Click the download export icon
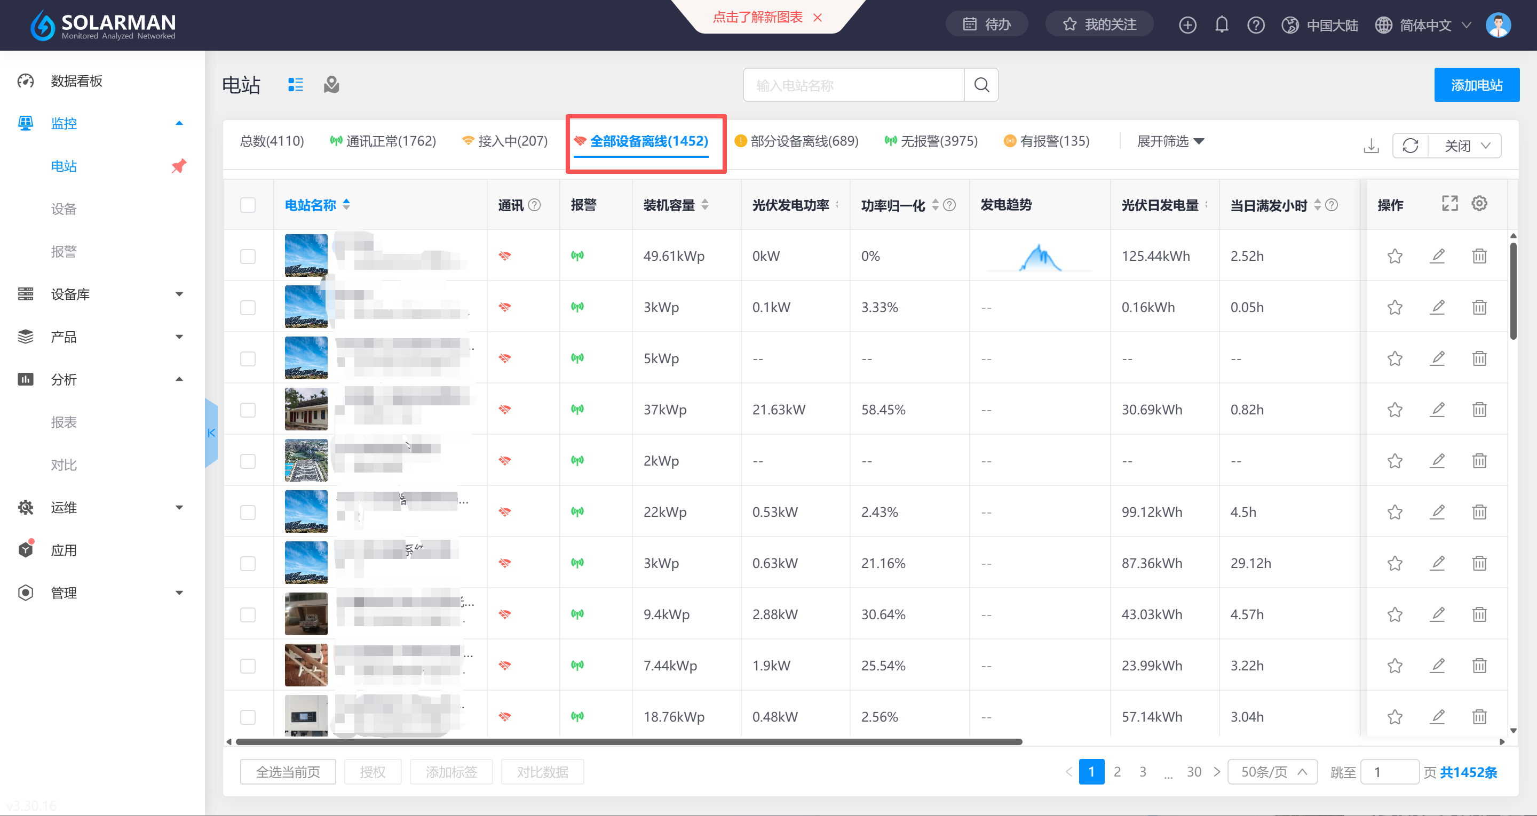This screenshot has width=1537, height=816. click(x=1371, y=146)
